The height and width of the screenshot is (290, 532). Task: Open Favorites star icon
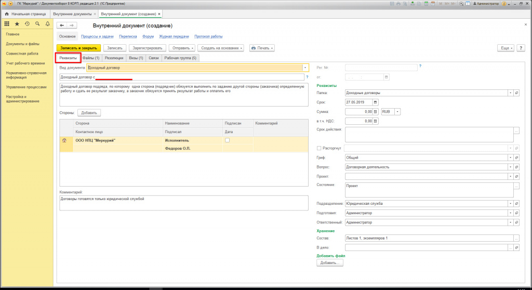17,24
